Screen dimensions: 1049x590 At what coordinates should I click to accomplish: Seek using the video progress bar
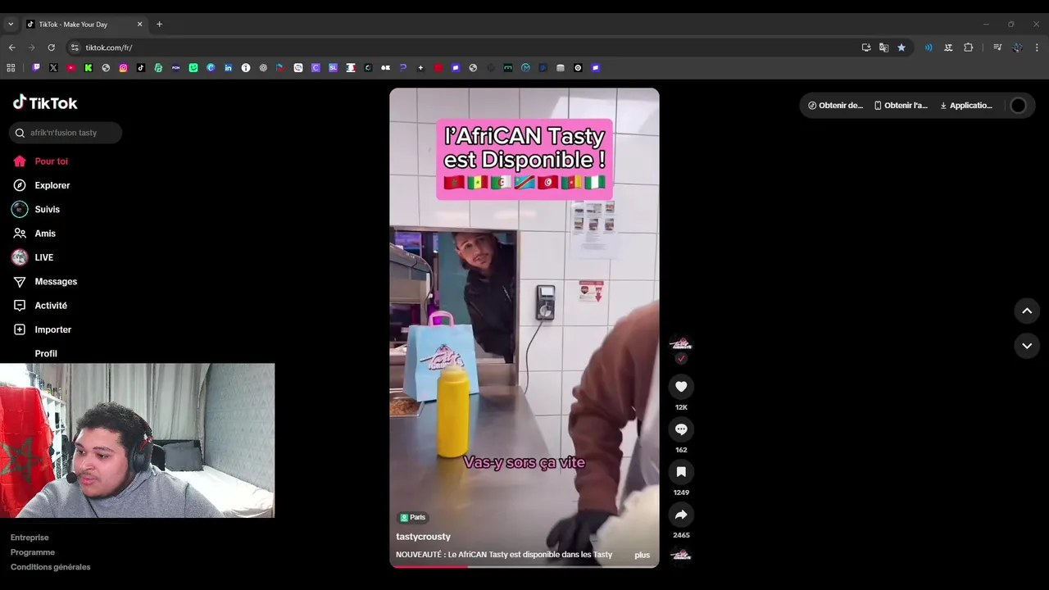coord(524,565)
